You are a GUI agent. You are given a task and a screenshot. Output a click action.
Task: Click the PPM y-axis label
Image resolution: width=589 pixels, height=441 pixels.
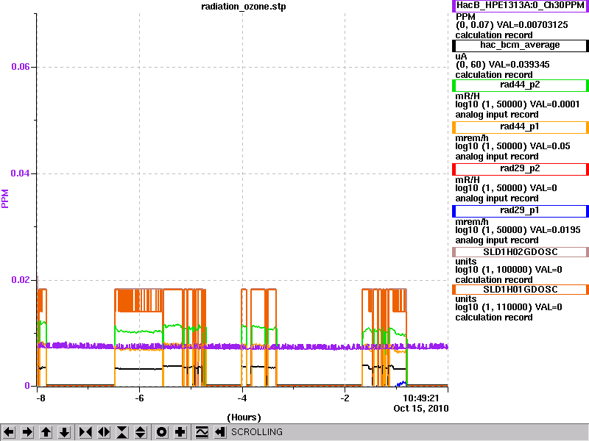pos(5,198)
